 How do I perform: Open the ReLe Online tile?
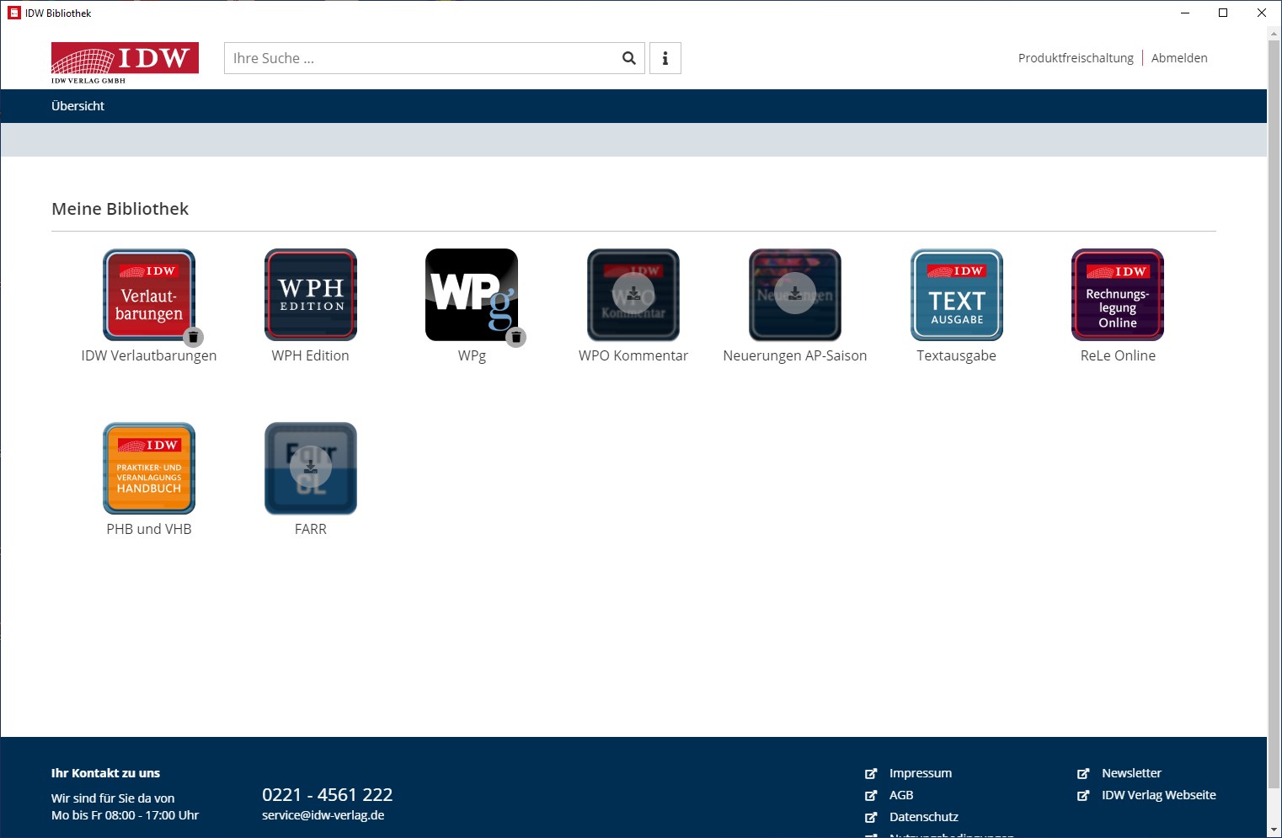pyautogui.click(x=1118, y=295)
